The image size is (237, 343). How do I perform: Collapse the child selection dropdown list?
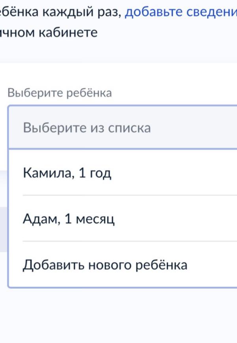(x=122, y=128)
